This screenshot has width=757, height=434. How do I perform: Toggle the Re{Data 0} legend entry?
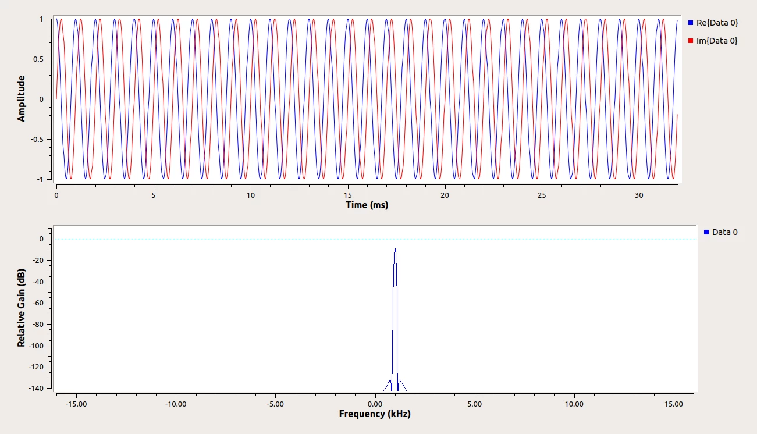coord(713,23)
